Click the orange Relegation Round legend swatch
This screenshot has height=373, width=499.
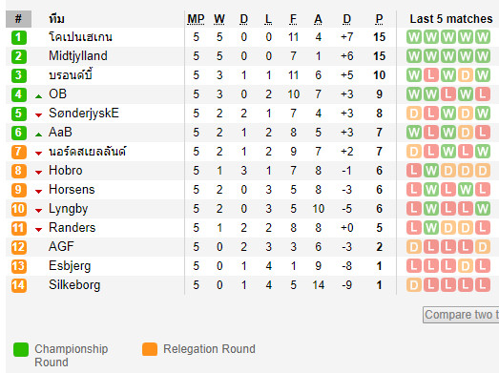[150, 349]
